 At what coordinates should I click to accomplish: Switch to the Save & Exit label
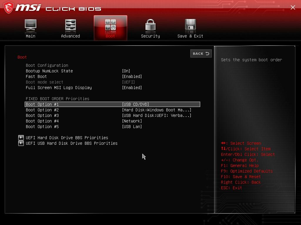pyautogui.click(x=190, y=36)
